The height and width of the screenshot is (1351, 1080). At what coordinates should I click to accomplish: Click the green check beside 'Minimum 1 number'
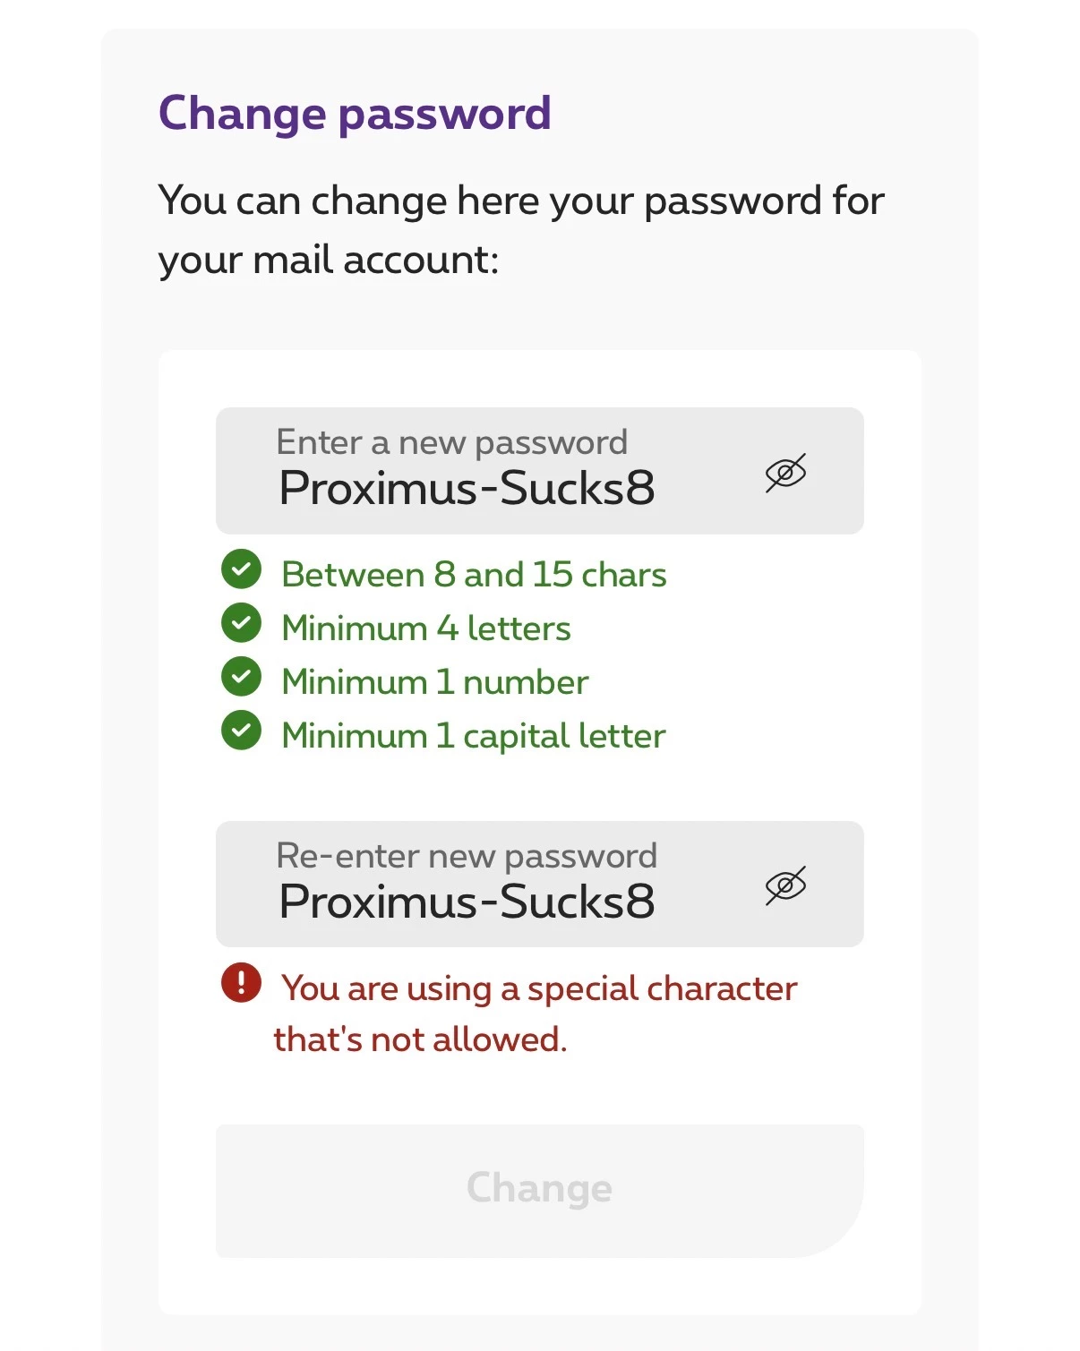pos(241,677)
